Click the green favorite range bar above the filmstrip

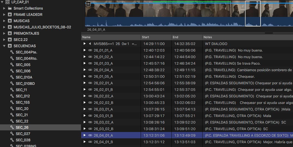(192, 2)
